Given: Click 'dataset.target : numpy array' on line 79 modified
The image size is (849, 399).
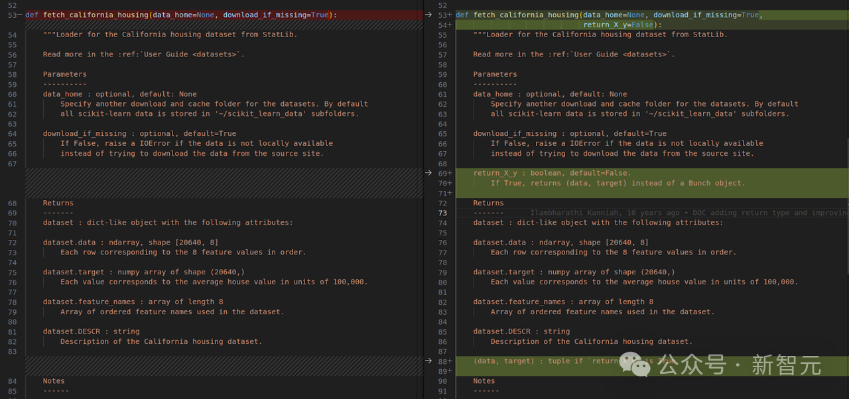Looking at the screenshot, I should click(x=535, y=272).
